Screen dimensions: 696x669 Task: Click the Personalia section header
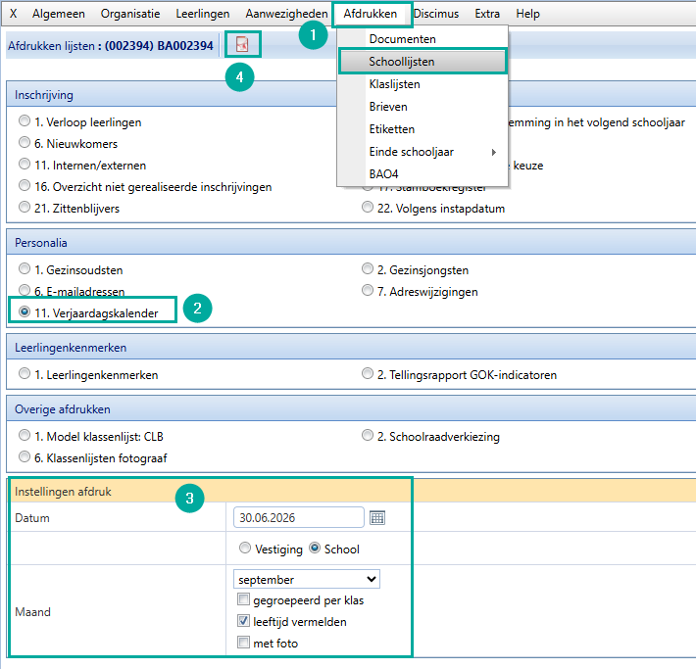(x=41, y=243)
